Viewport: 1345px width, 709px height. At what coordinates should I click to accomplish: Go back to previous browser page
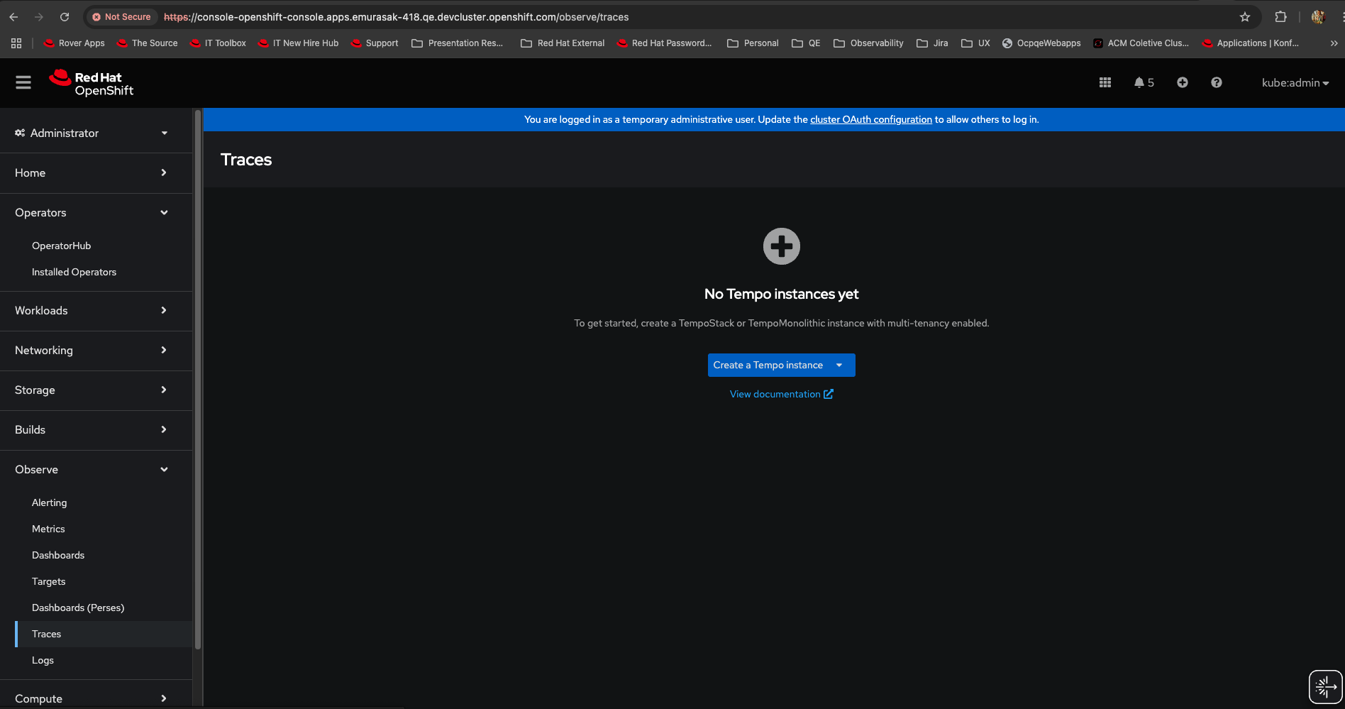13,17
